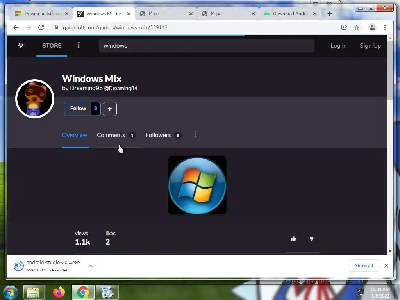Click the thumbs down dislike icon
This screenshot has height=300, width=400.
(312, 239)
